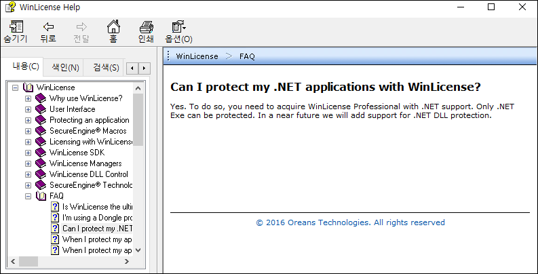
Task: Select the WinLicense SDK tree item
Action: 77,153
